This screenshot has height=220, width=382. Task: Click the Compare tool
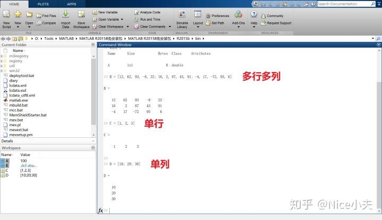[46, 23]
